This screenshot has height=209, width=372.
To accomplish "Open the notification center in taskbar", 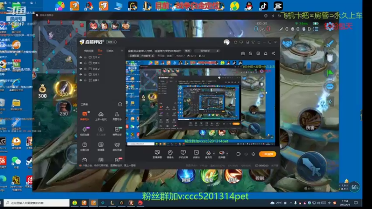I will pos(356,203).
